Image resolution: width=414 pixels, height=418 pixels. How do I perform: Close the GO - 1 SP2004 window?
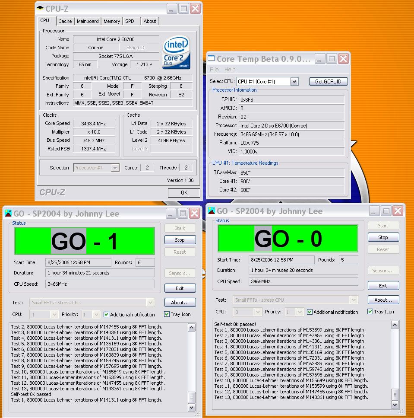[x=195, y=213]
